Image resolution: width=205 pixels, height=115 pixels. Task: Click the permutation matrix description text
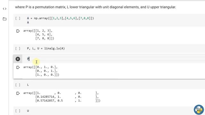click(x=95, y=7)
